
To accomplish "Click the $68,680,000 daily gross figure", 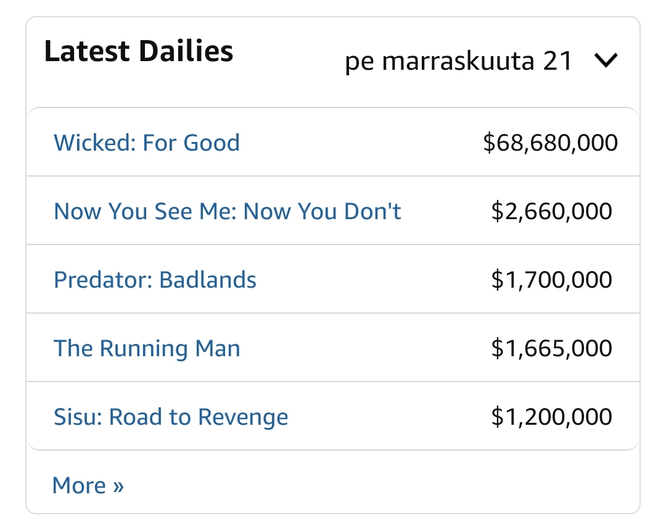I will 550,143.
